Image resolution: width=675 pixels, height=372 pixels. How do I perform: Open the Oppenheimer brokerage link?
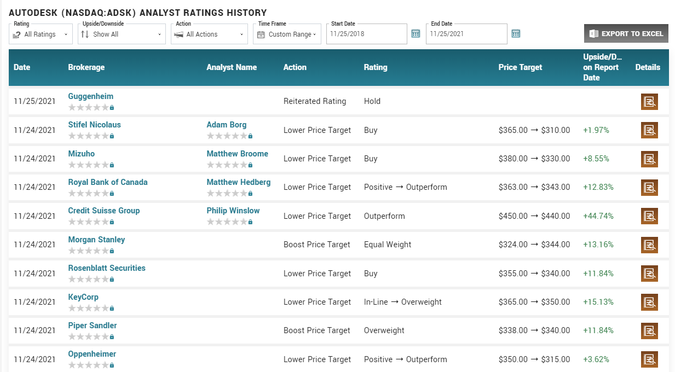(x=92, y=354)
